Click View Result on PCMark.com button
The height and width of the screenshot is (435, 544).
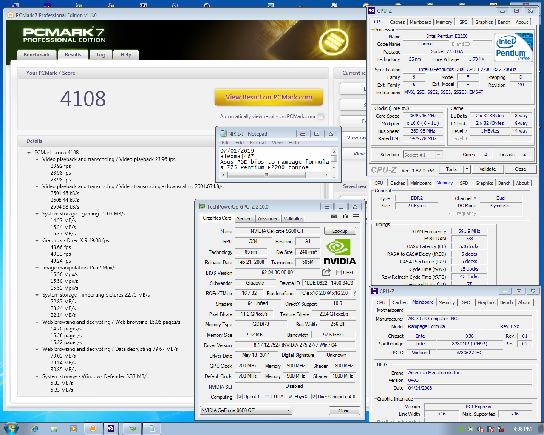coord(269,97)
